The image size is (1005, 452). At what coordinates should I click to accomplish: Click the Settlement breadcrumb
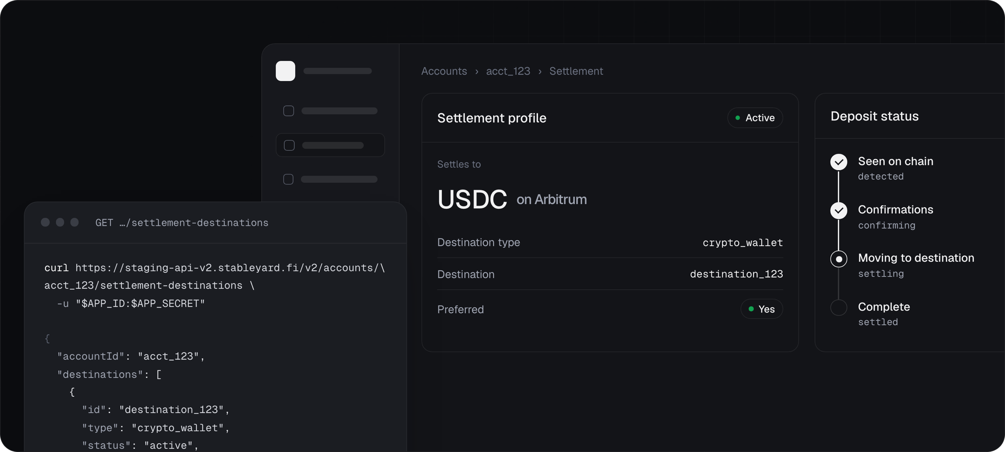(x=576, y=71)
